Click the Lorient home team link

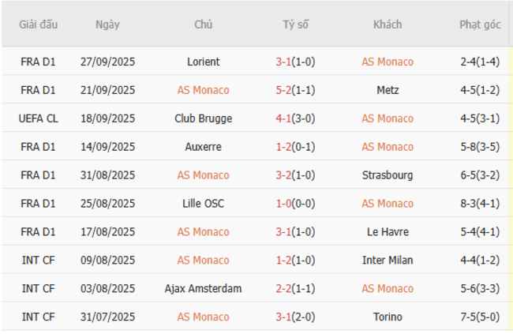(x=204, y=62)
